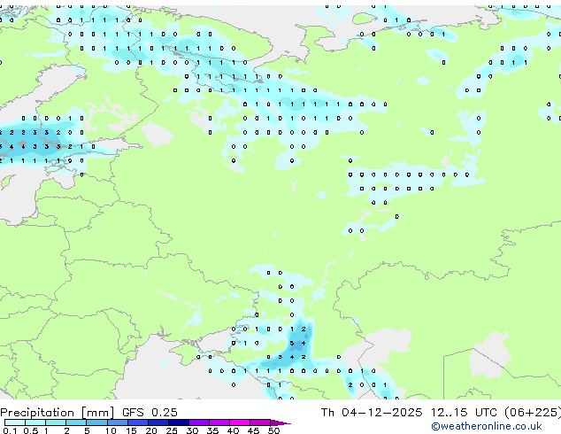Click the 40–45 mm magenta legend swatch

(x=240, y=422)
